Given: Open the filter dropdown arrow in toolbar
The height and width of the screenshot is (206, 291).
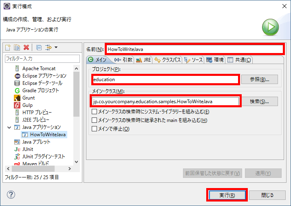Looking at the screenshot, I should pos(56,48).
